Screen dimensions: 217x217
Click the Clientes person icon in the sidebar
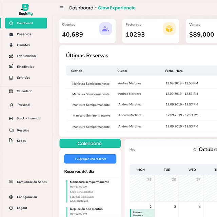click(x=11, y=45)
